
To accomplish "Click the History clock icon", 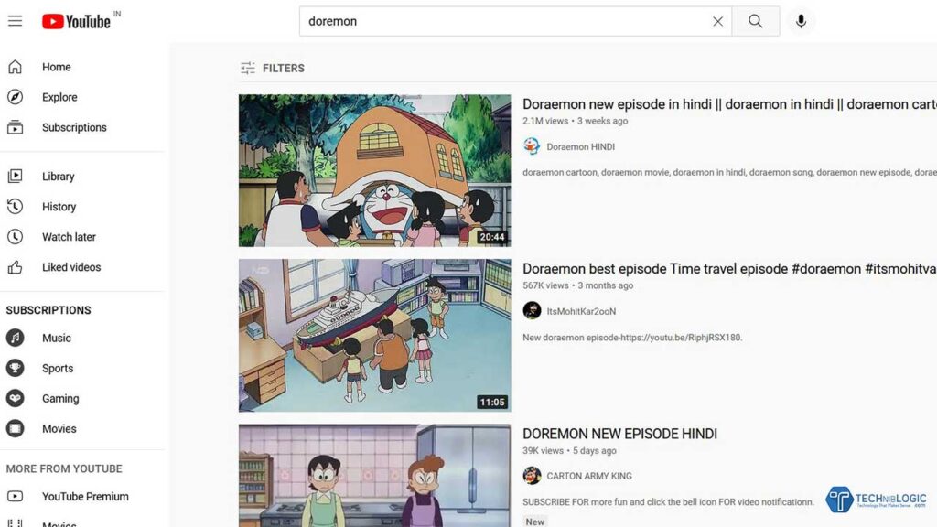I will (15, 206).
